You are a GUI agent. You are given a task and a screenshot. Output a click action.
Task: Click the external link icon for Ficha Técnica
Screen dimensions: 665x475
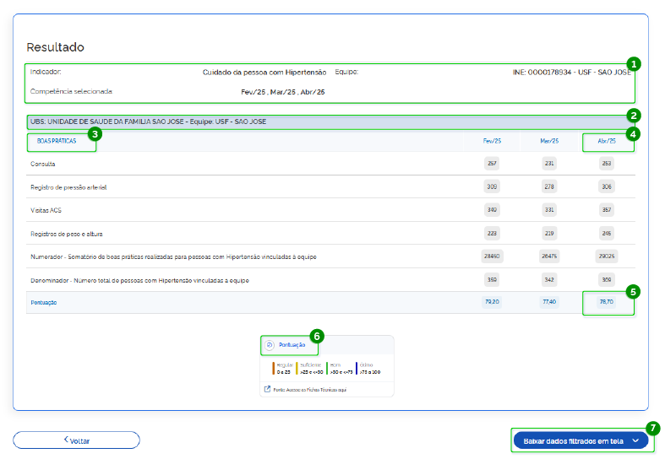point(268,389)
